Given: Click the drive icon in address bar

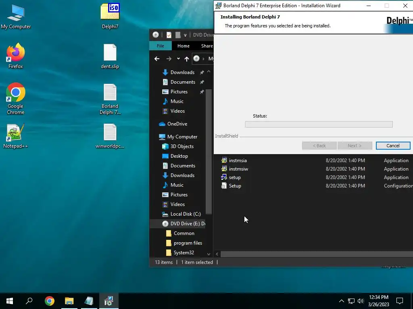Looking at the screenshot, I should (x=196, y=59).
